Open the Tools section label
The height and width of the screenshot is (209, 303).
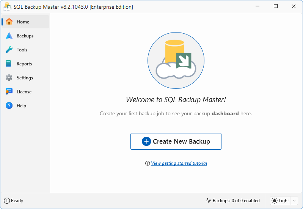click(x=22, y=50)
